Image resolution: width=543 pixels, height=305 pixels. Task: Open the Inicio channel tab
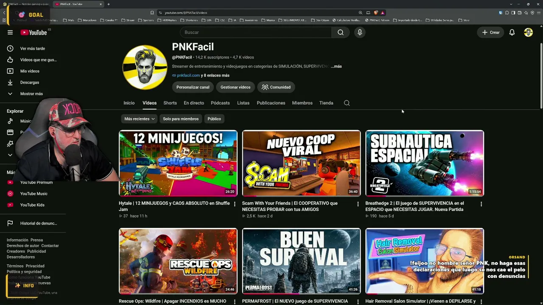pos(129,103)
